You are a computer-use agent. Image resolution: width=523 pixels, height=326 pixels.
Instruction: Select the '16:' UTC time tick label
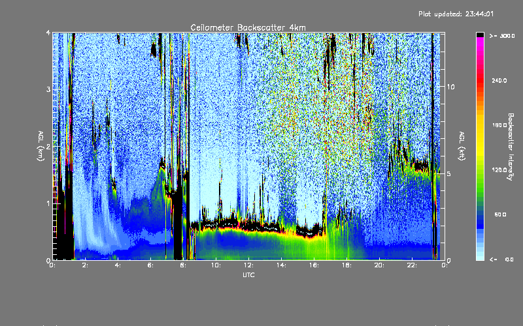314,265
